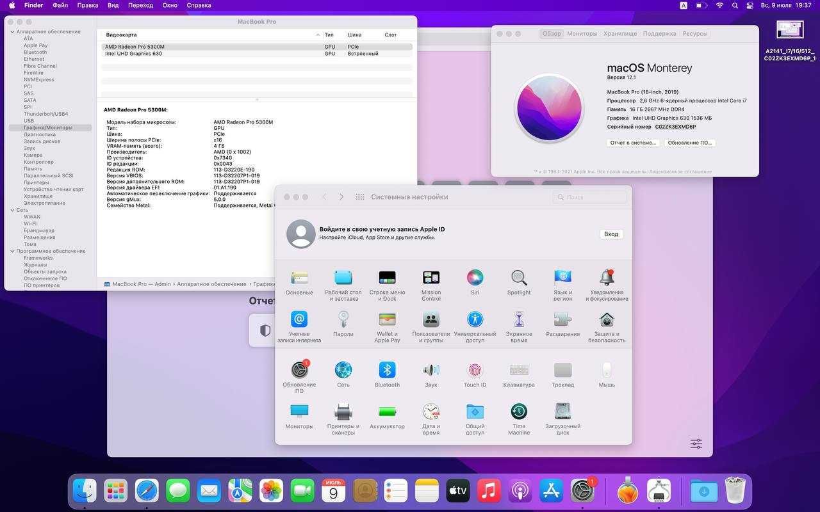Open Сеть preferences pane
This screenshot has width=820, height=512.
pos(343,370)
